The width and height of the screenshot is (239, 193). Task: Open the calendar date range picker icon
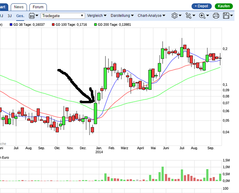pyautogui.click(x=32, y=16)
